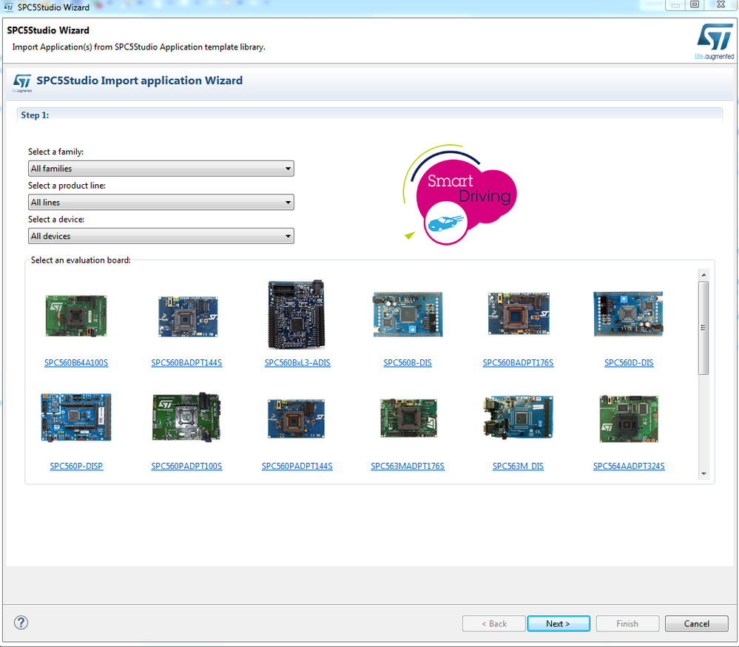Click the ST icon beside Import application Wizard
This screenshot has height=647, width=739.
coord(22,81)
